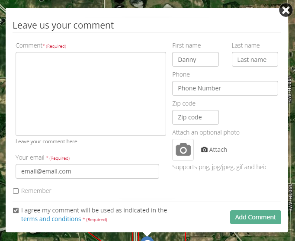Select the Phone Number field
The image size is (295, 241).
pyautogui.click(x=225, y=88)
